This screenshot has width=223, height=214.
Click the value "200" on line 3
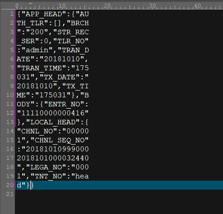[37, 32]
